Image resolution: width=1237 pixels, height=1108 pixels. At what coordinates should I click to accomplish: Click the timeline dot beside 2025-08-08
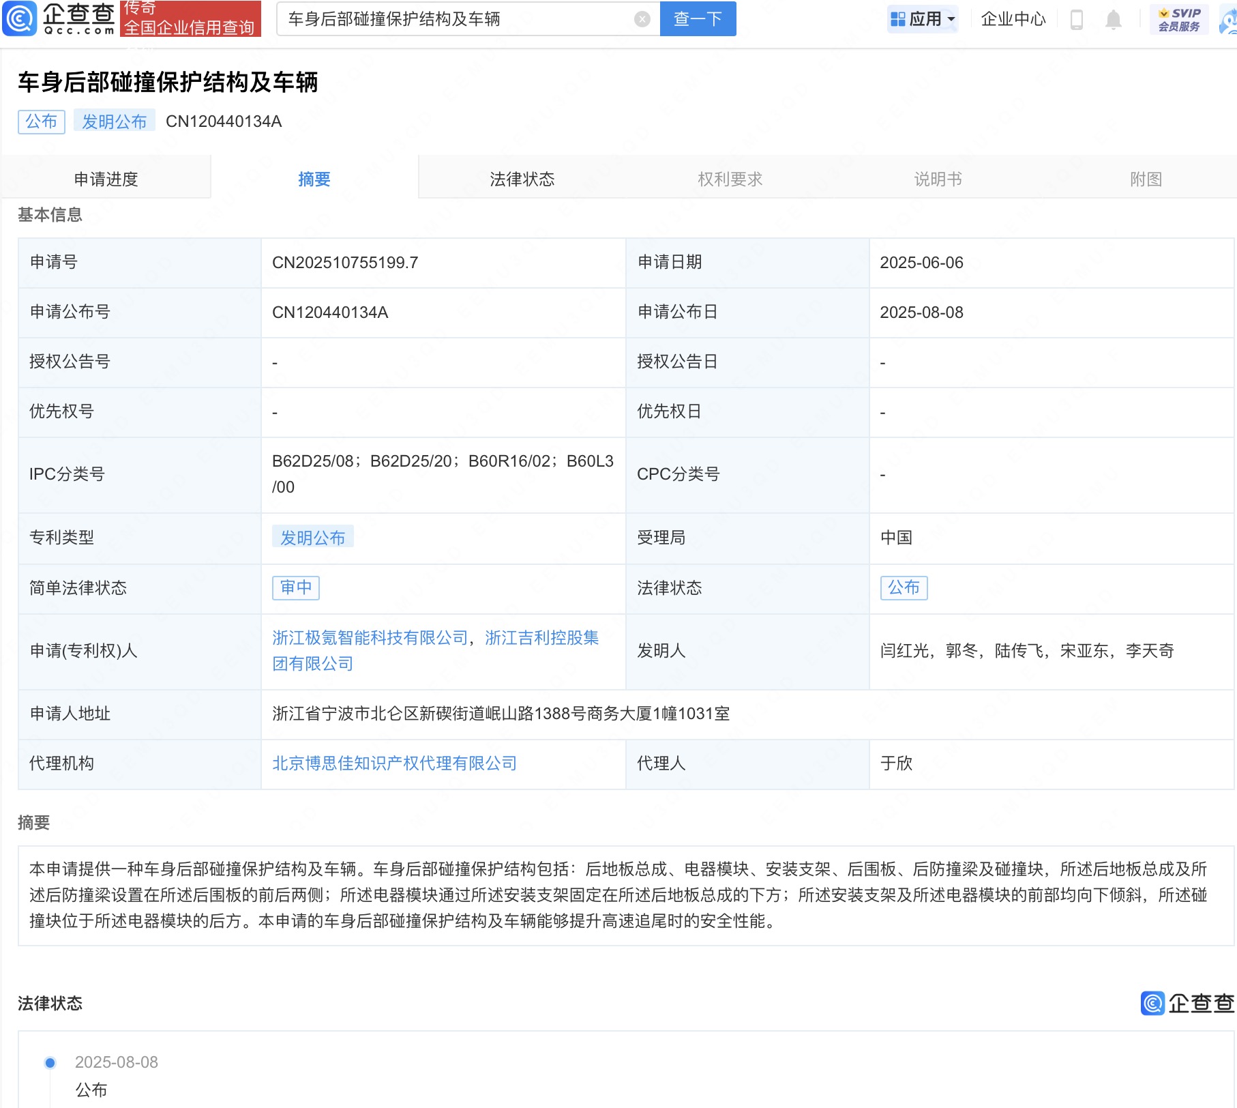tap(49, 1062)
